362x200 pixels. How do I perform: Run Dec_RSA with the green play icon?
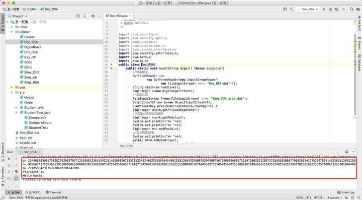point(324,9)
